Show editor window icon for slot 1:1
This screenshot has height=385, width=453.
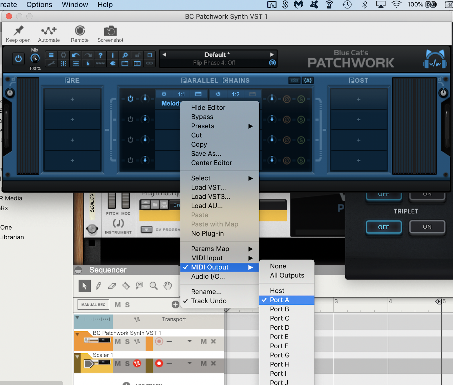pos(198,94)
